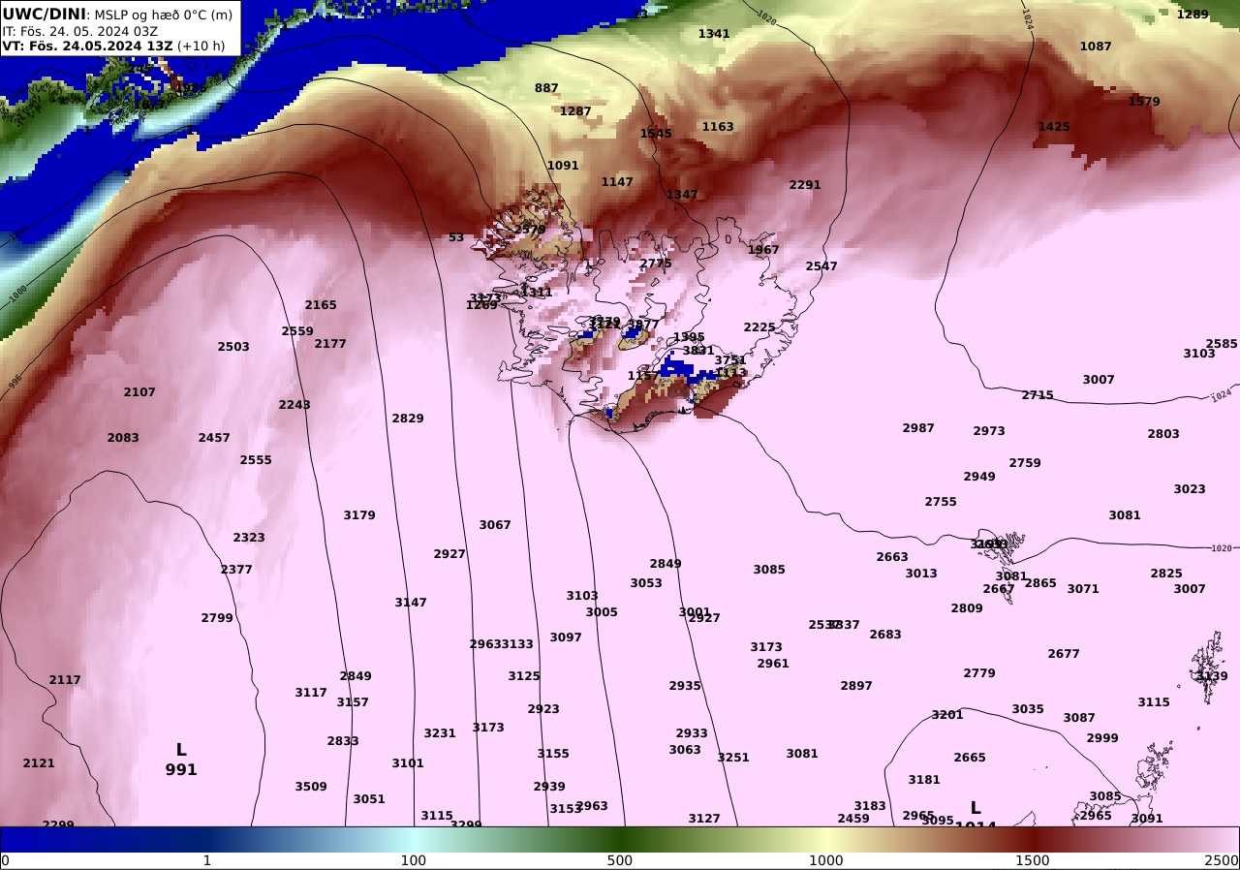Click the freezing level value 3201

click(947, 715)
